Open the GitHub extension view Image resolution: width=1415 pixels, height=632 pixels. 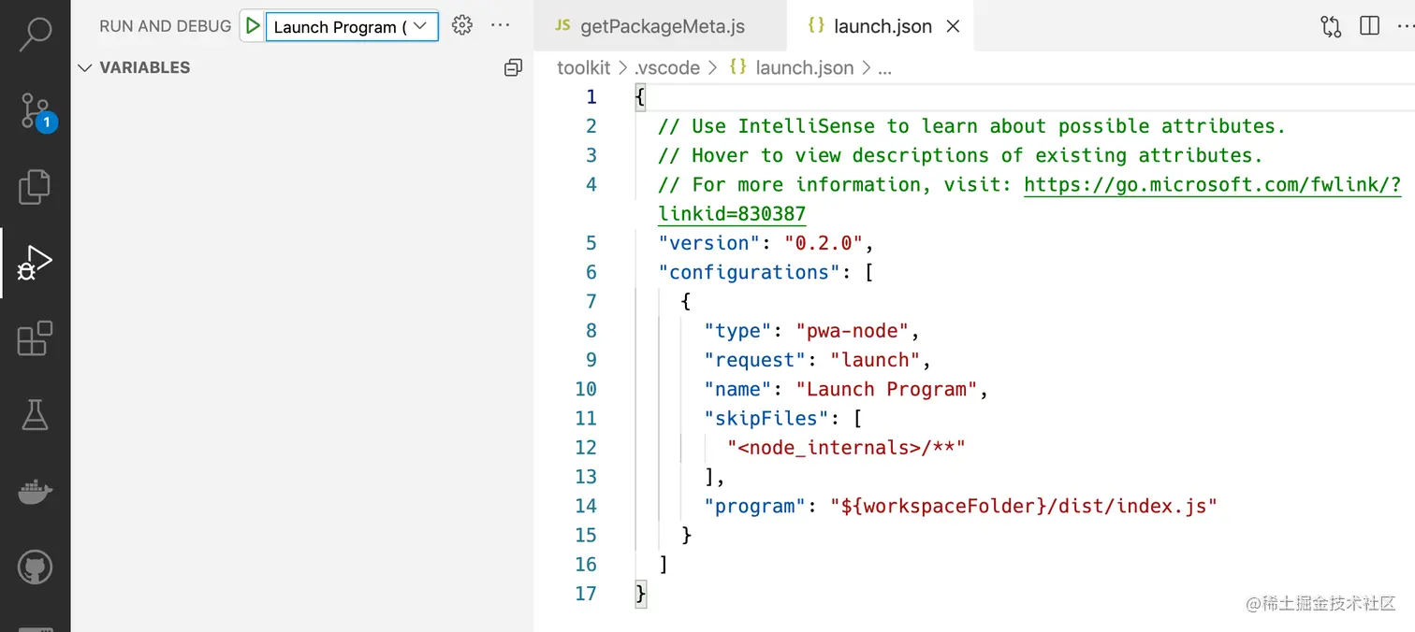click(x=35, y=567)
